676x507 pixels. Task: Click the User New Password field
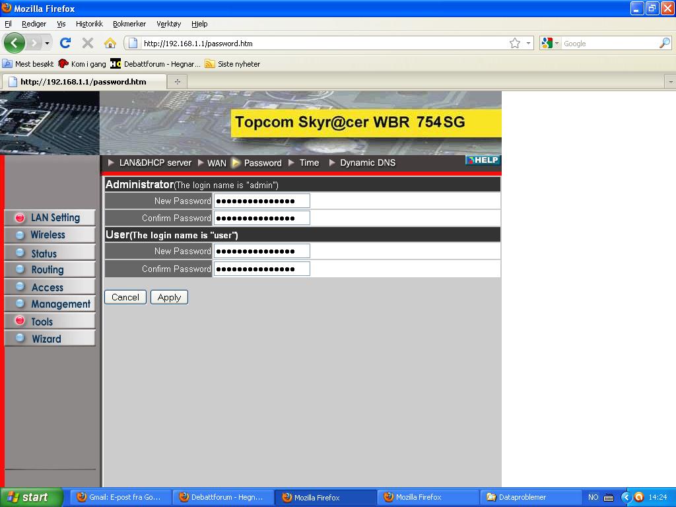pos(261,251)
